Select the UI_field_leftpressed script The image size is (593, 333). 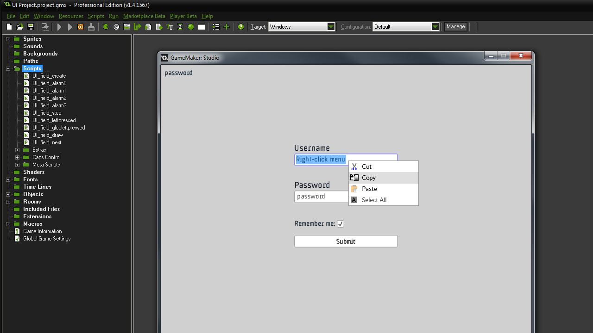point(54,120)
